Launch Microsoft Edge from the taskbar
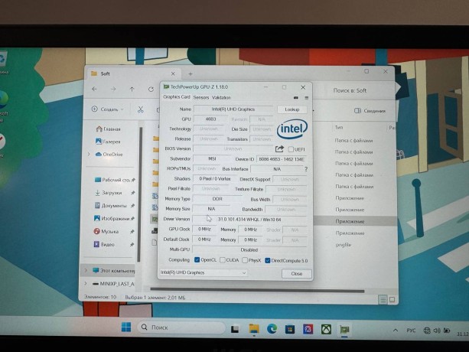The height and width of the screenshot is (352, 469). click(272, 329)
